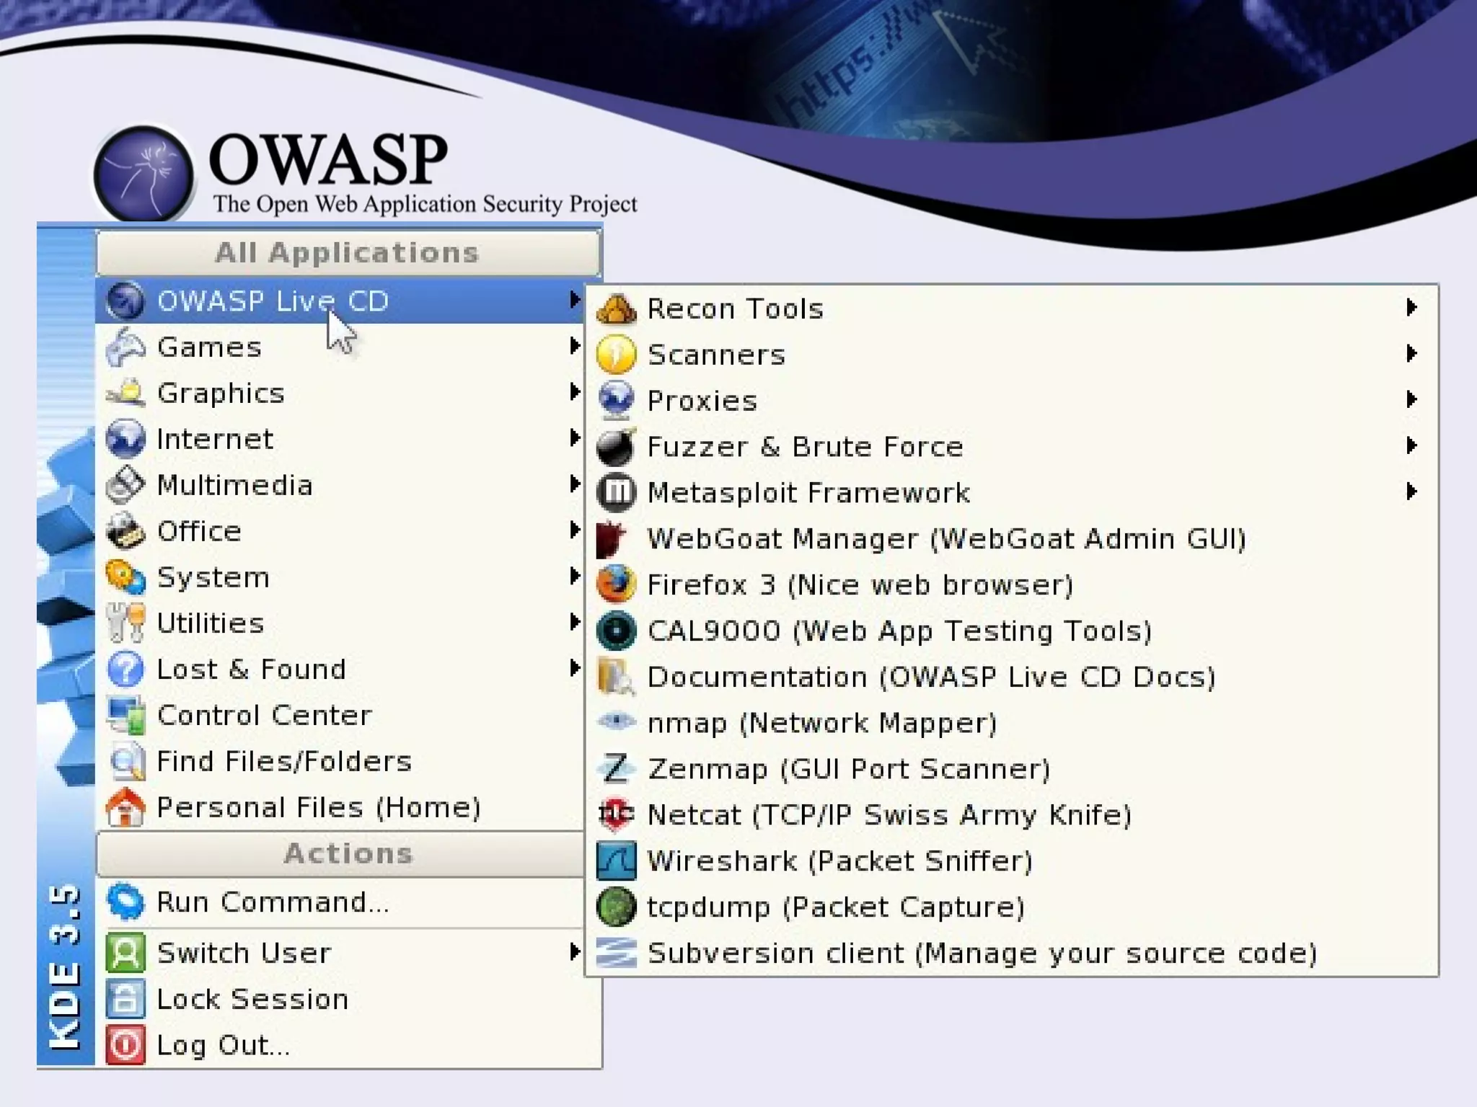Click the Netcat nc icon

click(x=616, y=814)
